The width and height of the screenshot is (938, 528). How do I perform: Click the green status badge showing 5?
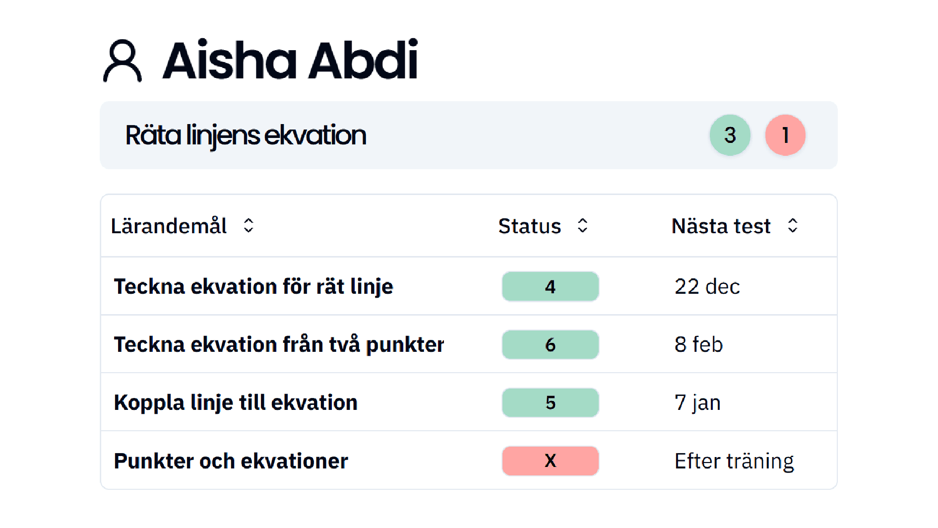[550, 402]
